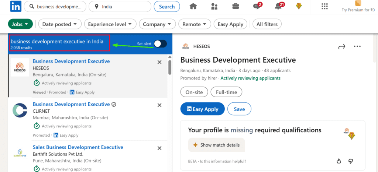Click the Full-time tag
Image resolution: width=378 pixels, height=172 pixels.
pyautogui.click(x=226, y=92)
